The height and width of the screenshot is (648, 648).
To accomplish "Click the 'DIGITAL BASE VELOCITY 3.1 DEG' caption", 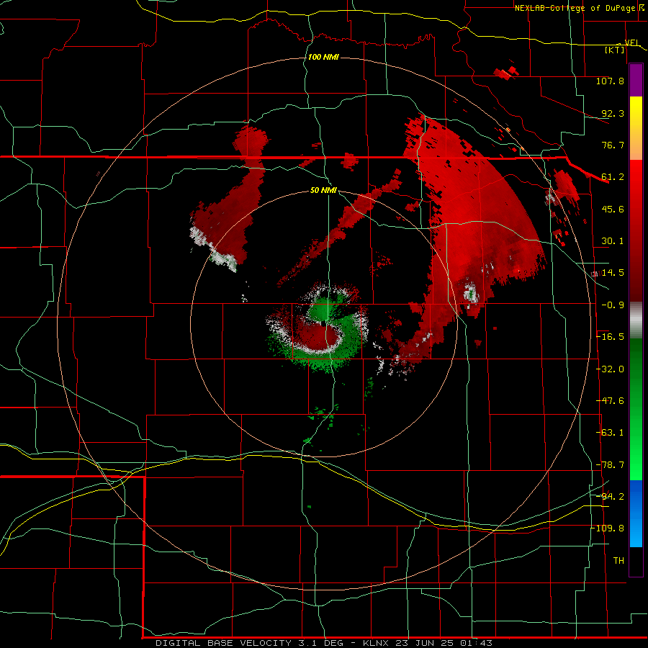I will tap(249, 643).
